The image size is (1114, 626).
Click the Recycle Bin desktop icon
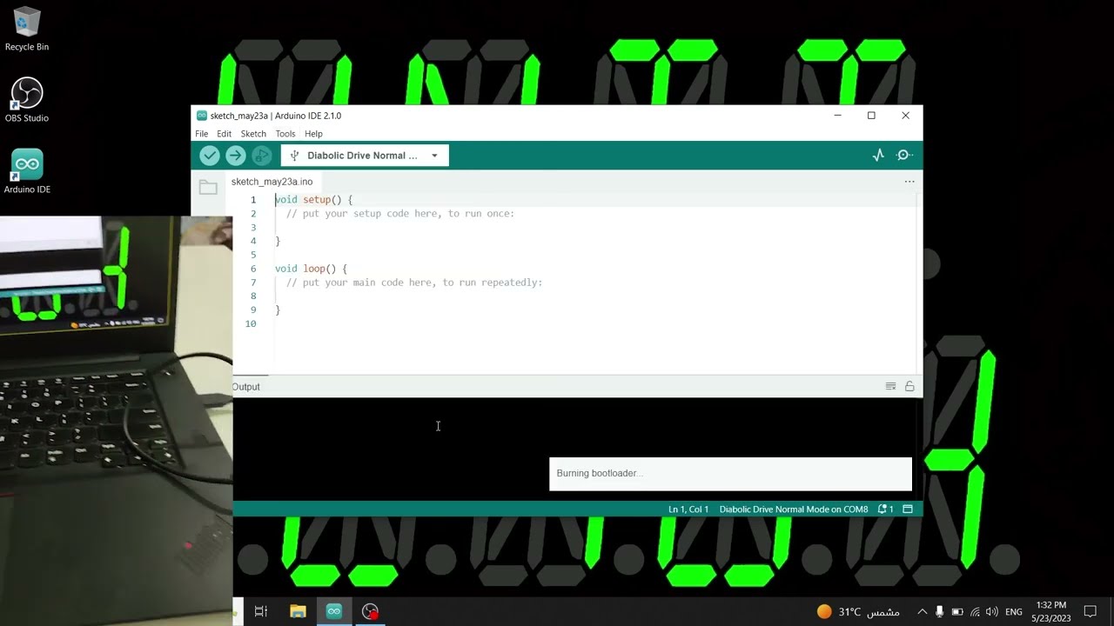(x=27, y=29)
